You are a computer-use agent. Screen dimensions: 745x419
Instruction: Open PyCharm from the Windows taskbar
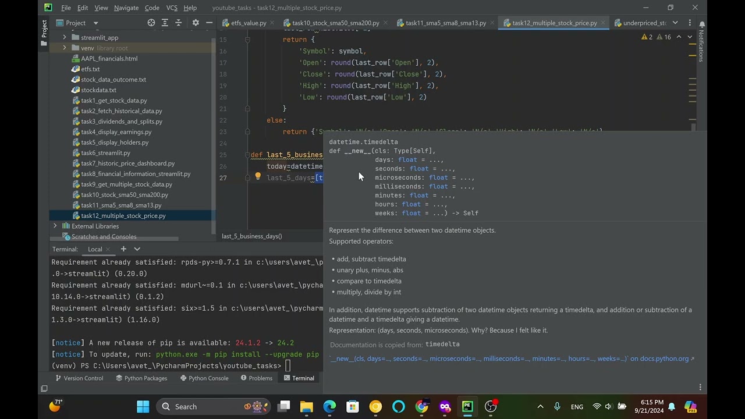pyautogui.click(x=468, y=406)
